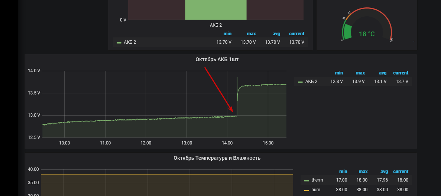Click the 18 °C gauge reading
441x196 pixels.
367,34
